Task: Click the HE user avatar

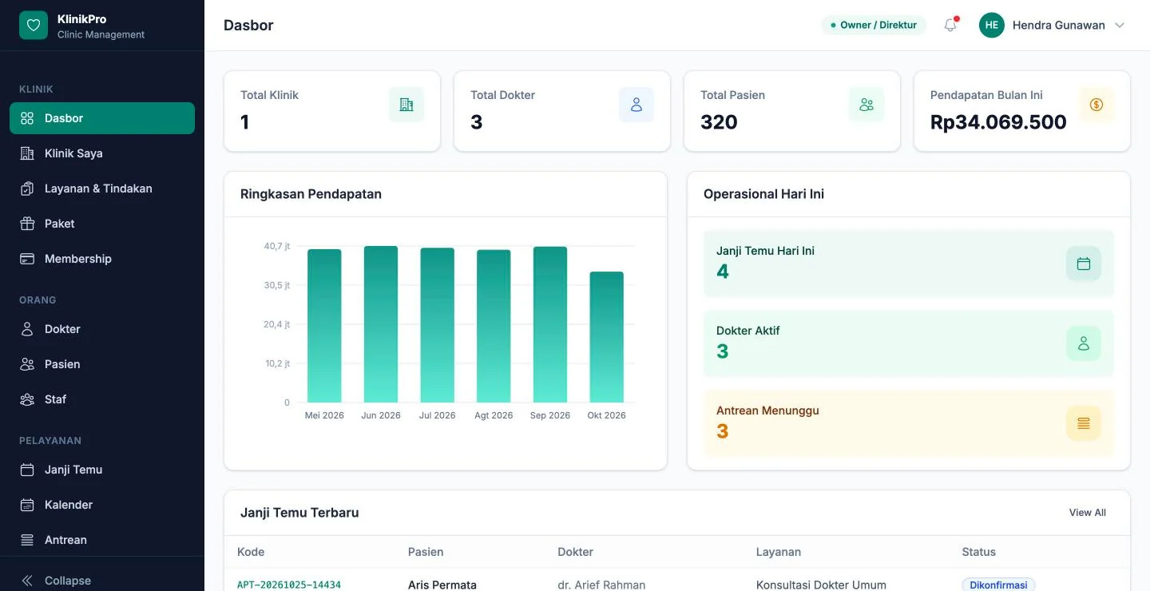Action: point(992,26)
